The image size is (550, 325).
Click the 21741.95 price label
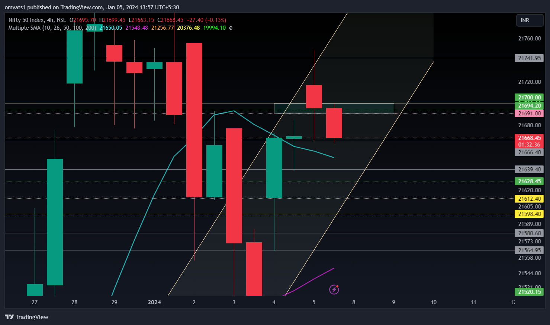[x=529, y=58]
